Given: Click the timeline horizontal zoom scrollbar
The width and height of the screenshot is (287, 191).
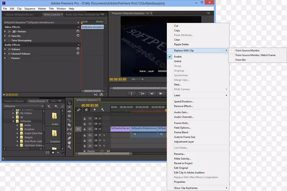Looking at the screenshot, I should [x=104, y=154].
